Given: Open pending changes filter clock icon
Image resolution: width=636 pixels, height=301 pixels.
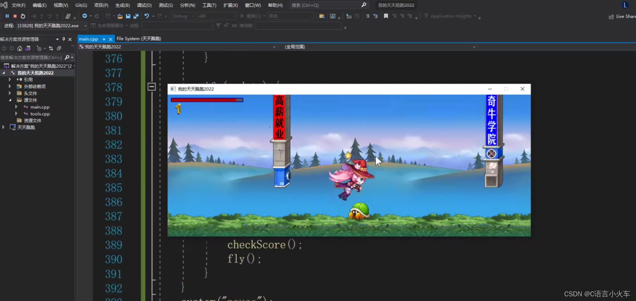Looking at the screenshot, I should click(39, 48).
